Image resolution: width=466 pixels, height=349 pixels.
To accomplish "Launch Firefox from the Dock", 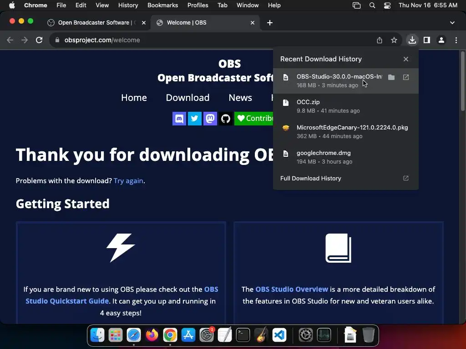I will pyautogui.click(x=152, y=335).
